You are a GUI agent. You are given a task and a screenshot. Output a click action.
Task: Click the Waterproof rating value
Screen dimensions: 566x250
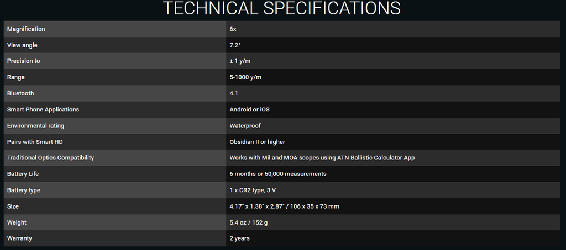pyautogui.click(x=245, y=126)
